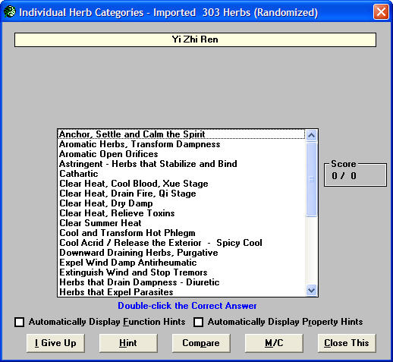Click the Hint button
The width and height of the screenshot is (393, 362).
(x=128, y=343)
